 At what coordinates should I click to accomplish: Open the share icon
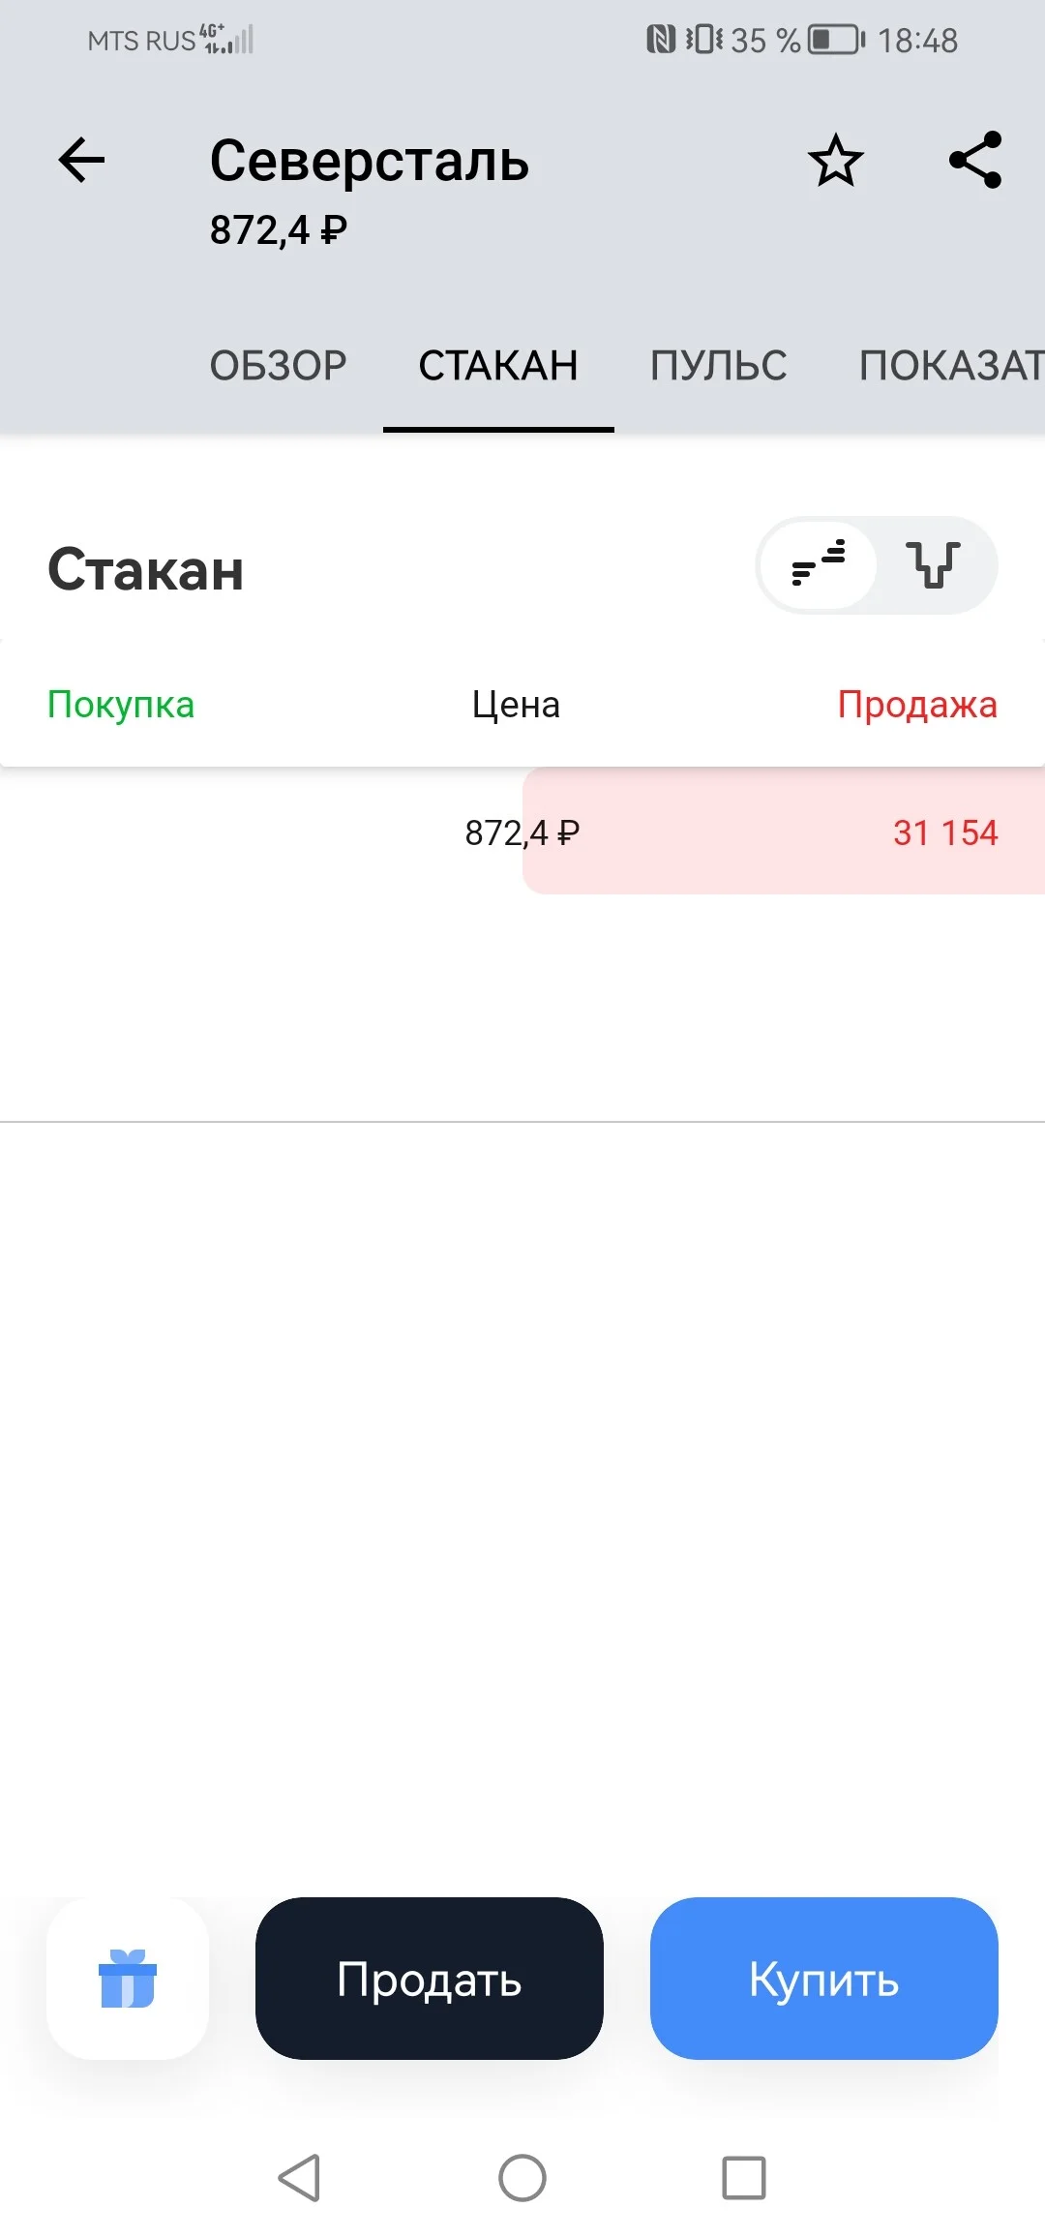click(x=975, y=160)
